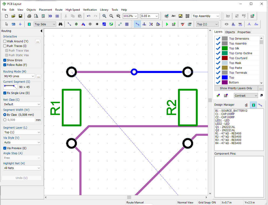268x205 pixels.
Task: Click the measure dimension icon
Action: 120,24
